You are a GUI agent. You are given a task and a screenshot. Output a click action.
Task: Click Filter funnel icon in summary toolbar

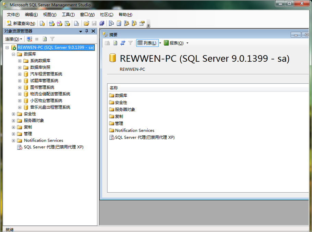pos(130,43)
